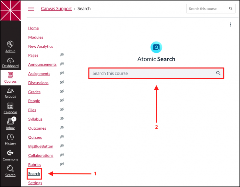The height and width of the screenshot is (187, 240).
Task: Go to the Dashboard gauge icon
Action: point(10,60)
